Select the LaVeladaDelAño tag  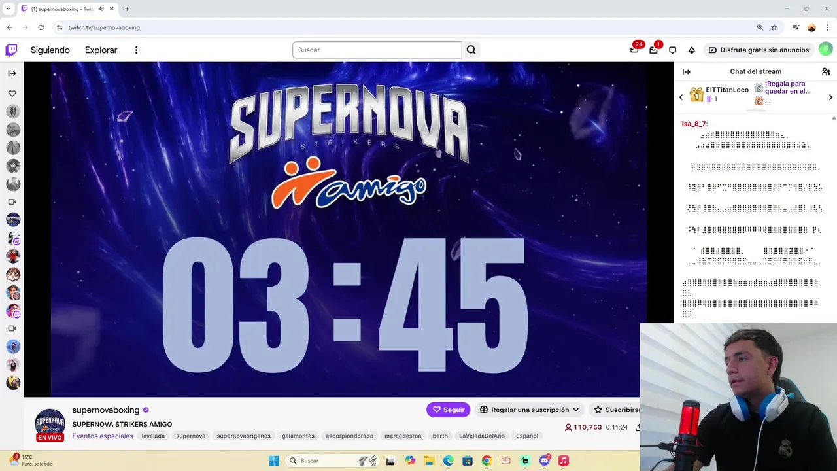coord(482,436)
